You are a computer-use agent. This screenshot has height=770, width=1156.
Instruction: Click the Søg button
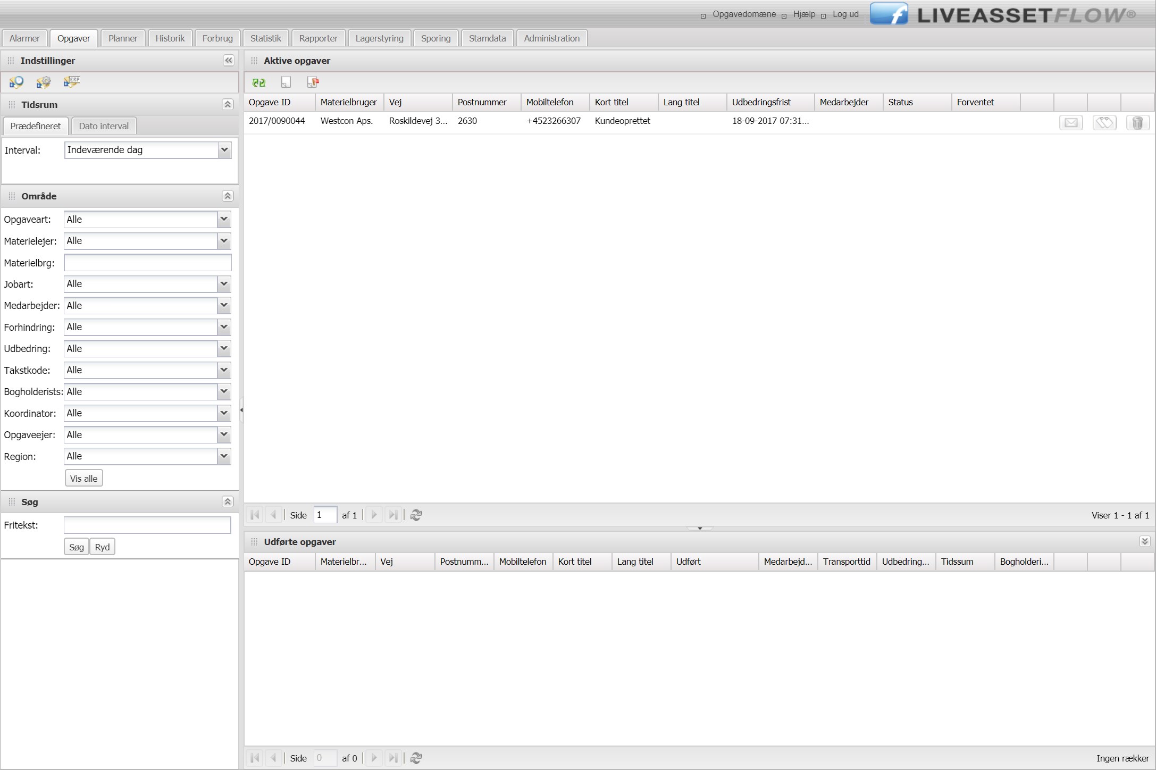click(76, 547)
